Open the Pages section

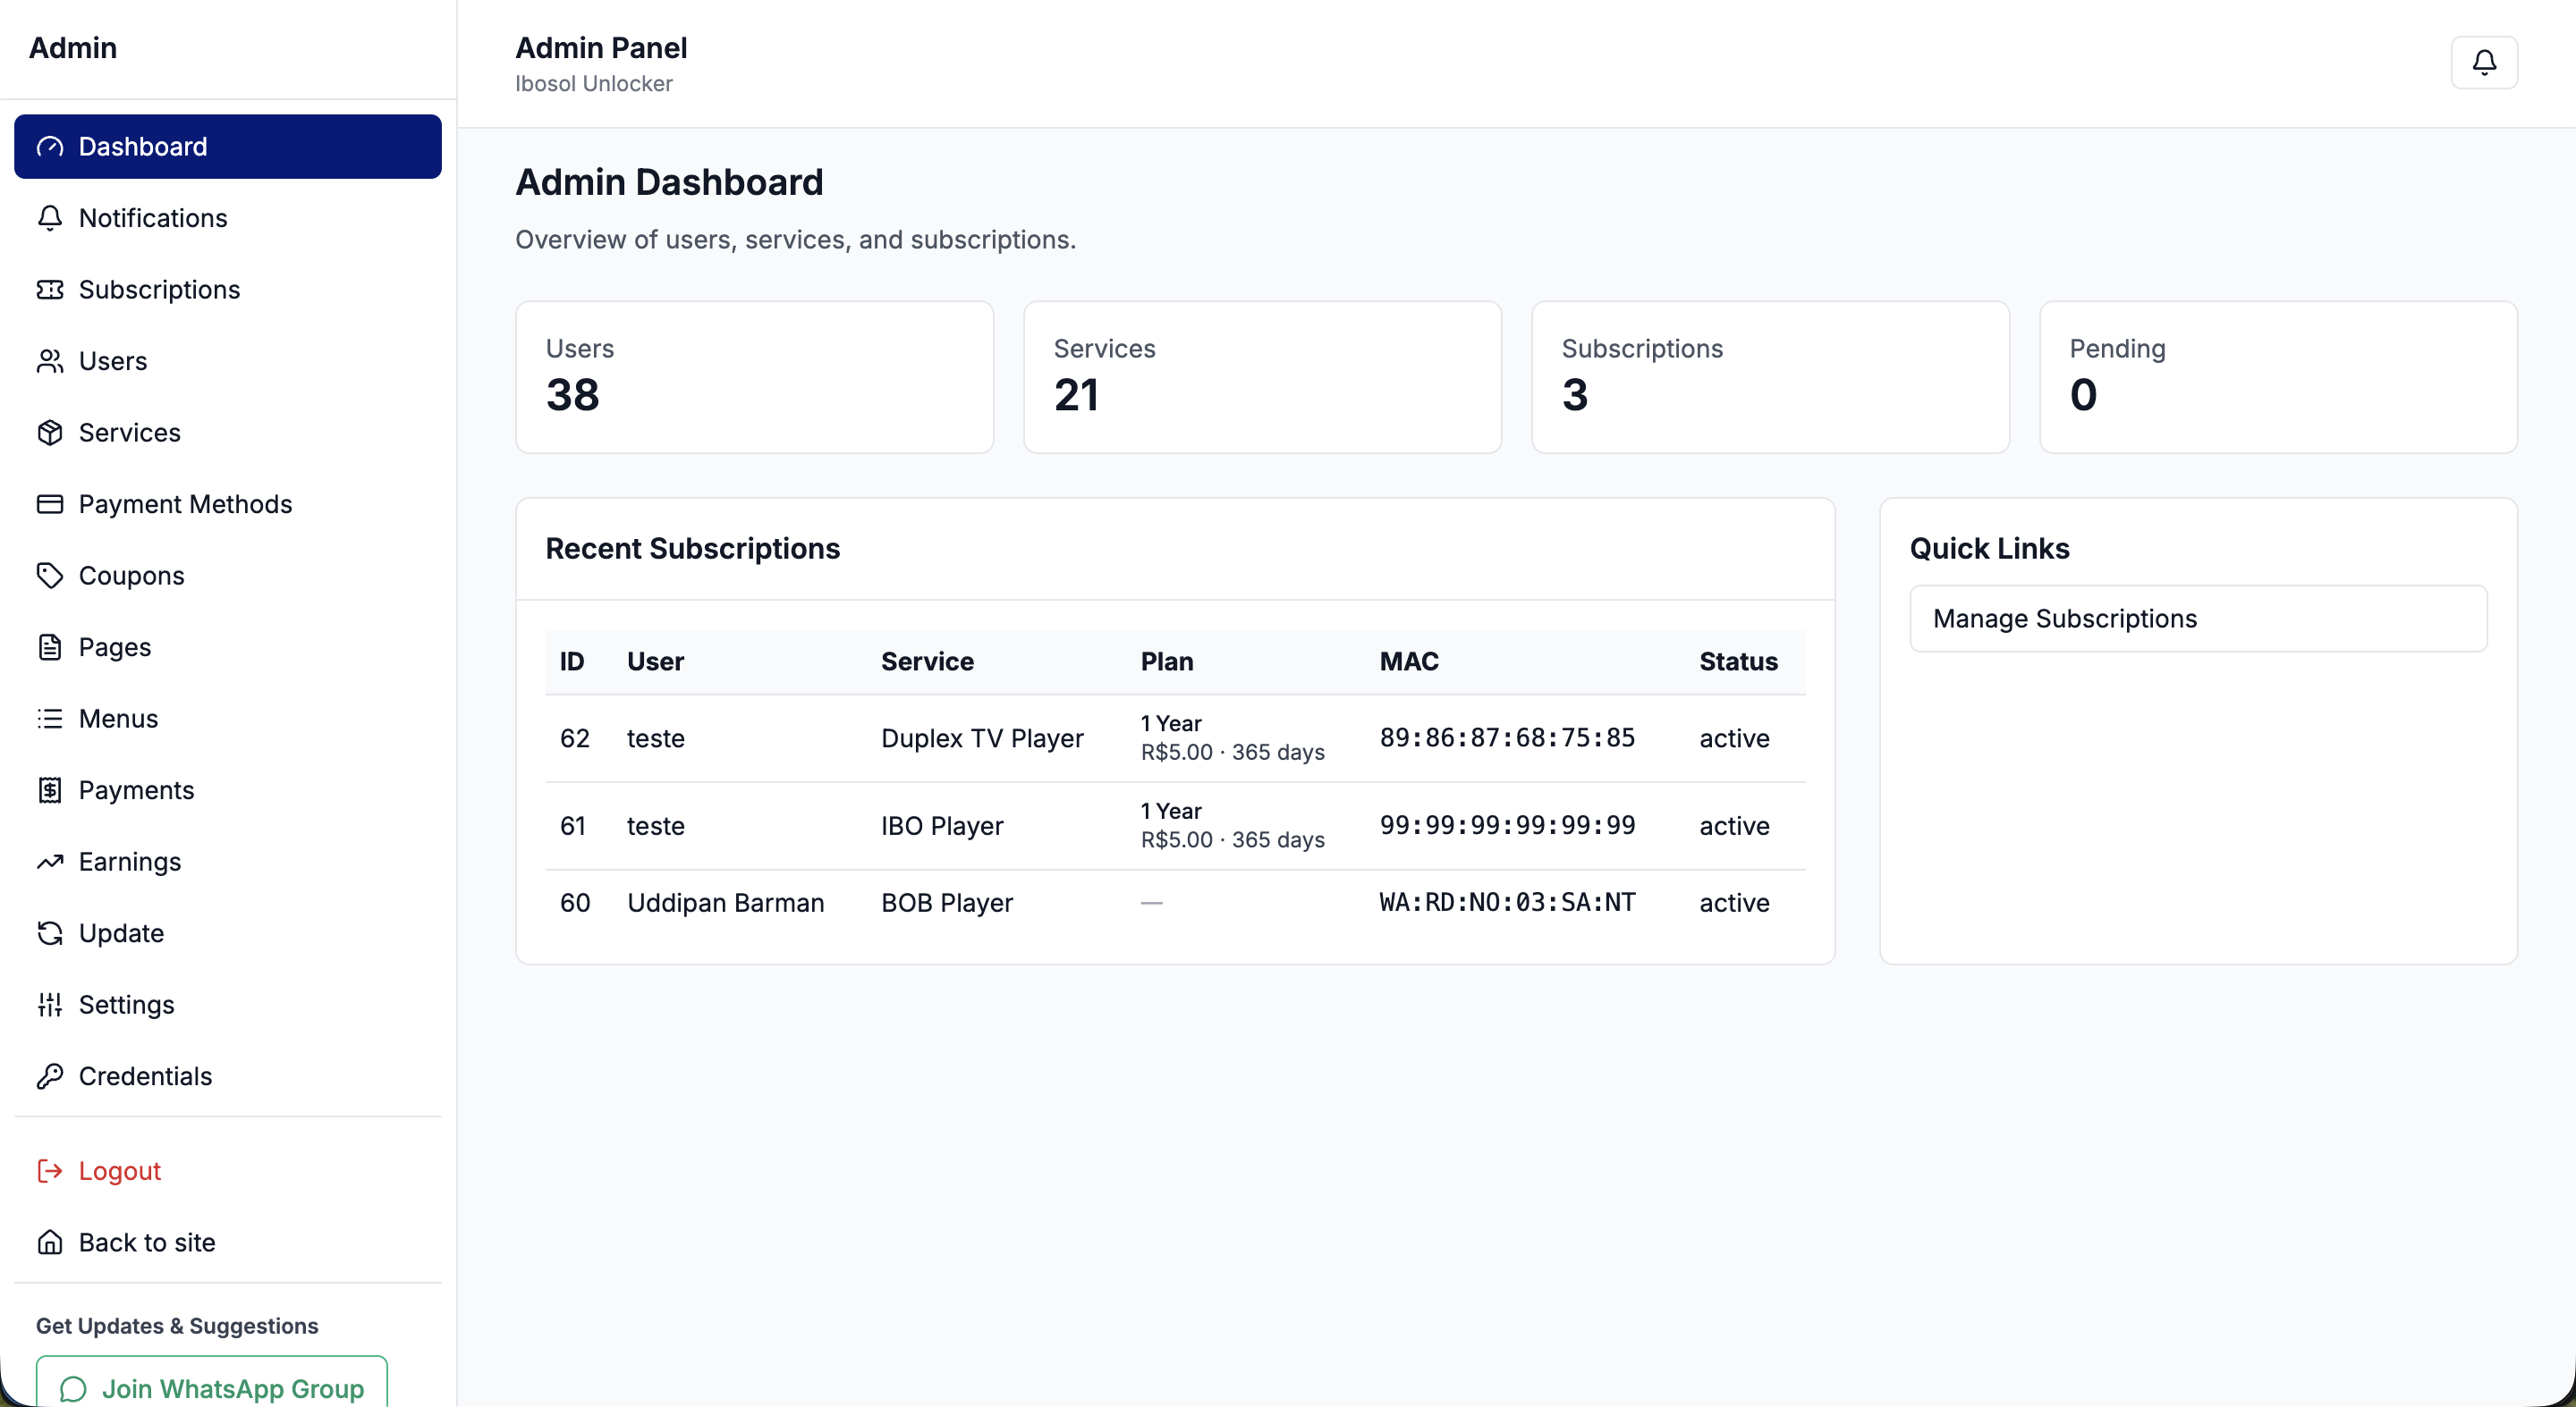114,647
